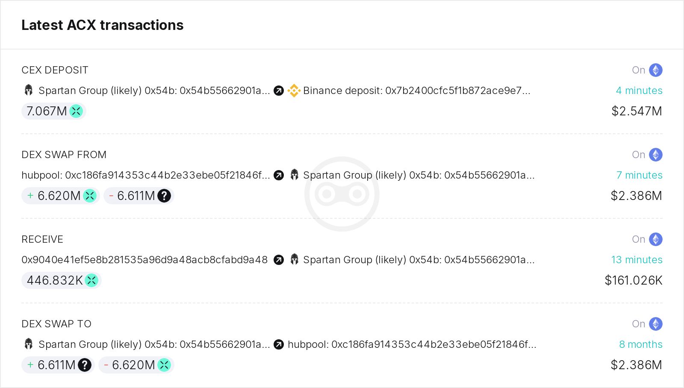Click arrow icon in RECEIVE row
Image resolution: width=684 pixels, height=388 pixels.
click(x=279, y=260)
